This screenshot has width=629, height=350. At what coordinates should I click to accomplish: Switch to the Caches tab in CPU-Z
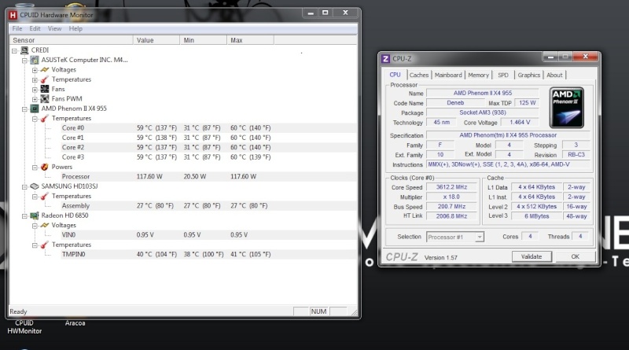(419, 75)
